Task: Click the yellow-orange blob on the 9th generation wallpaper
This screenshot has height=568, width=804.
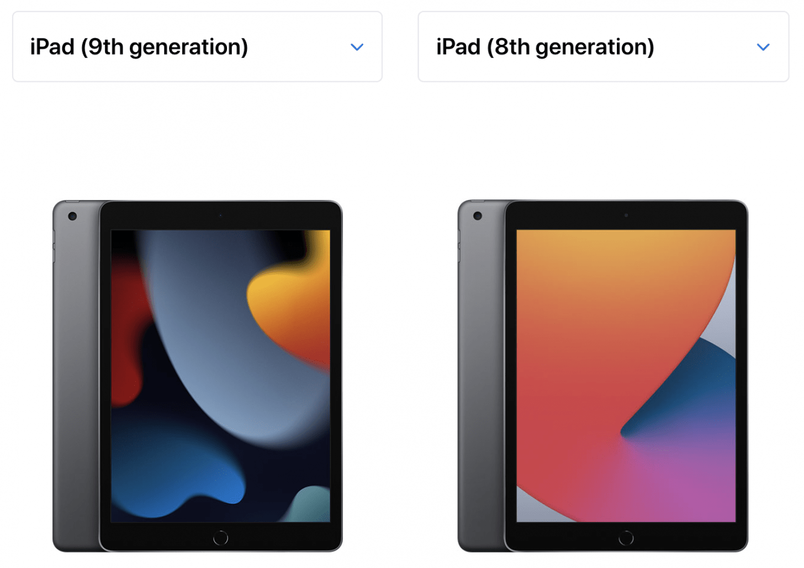Action: [x=293, y=309]
